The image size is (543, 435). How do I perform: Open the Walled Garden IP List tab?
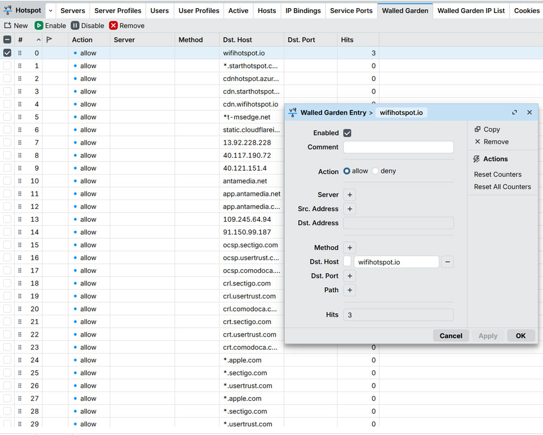click(x=471, y=10)
